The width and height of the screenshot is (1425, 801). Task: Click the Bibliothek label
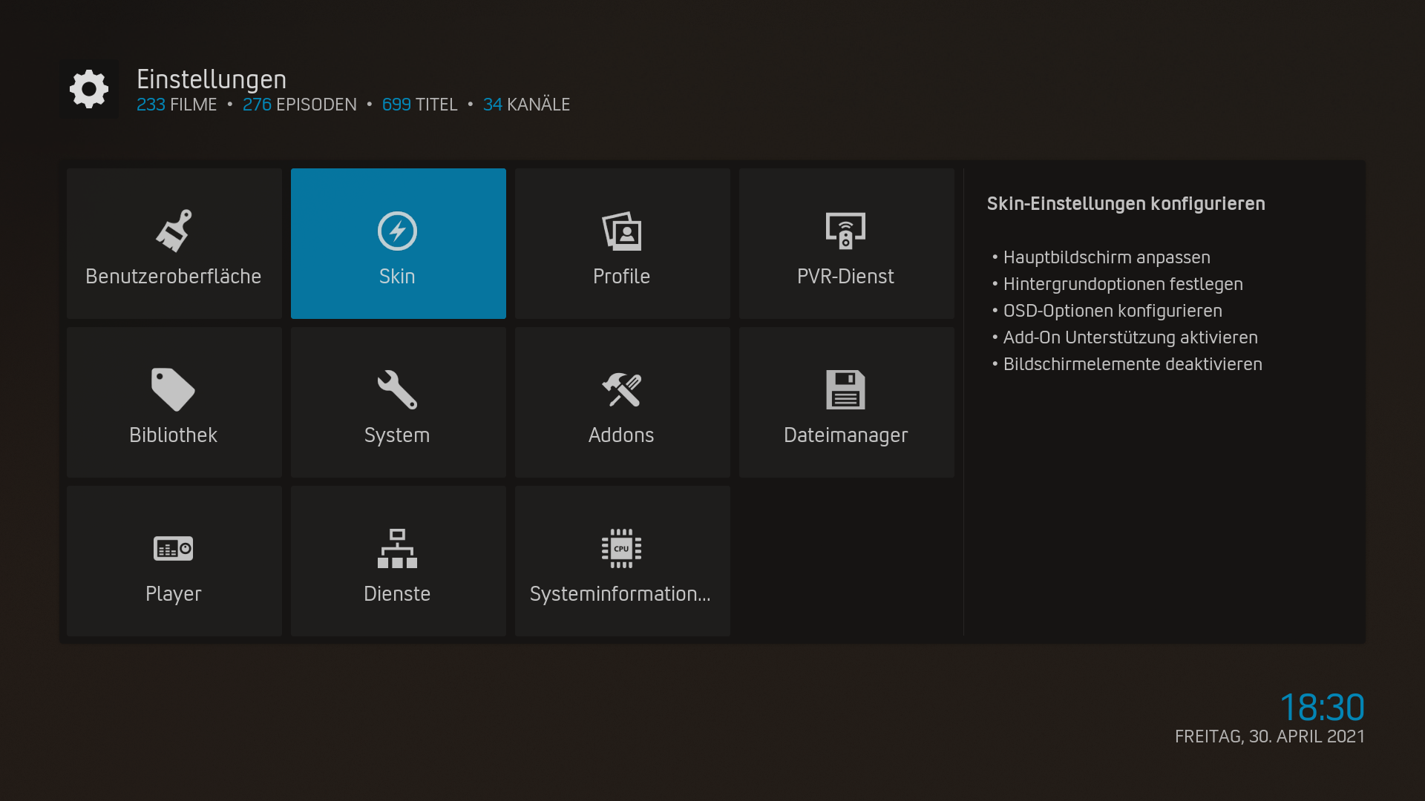pyautogui.click(x=173, y=435)
